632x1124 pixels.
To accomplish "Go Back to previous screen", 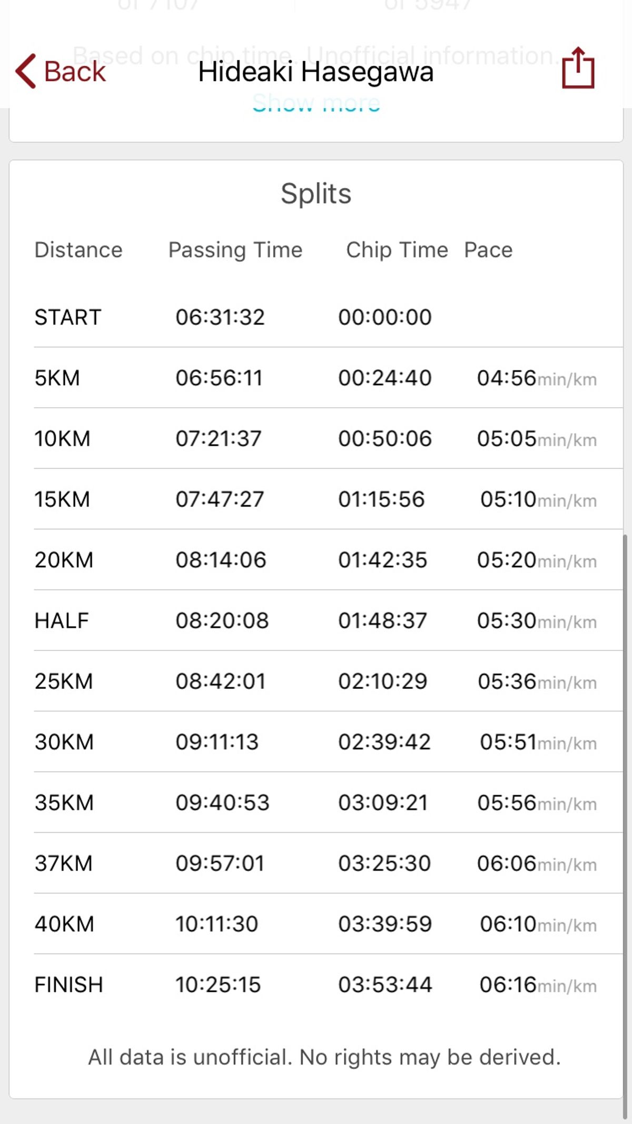I will click(x=61, y=71).
